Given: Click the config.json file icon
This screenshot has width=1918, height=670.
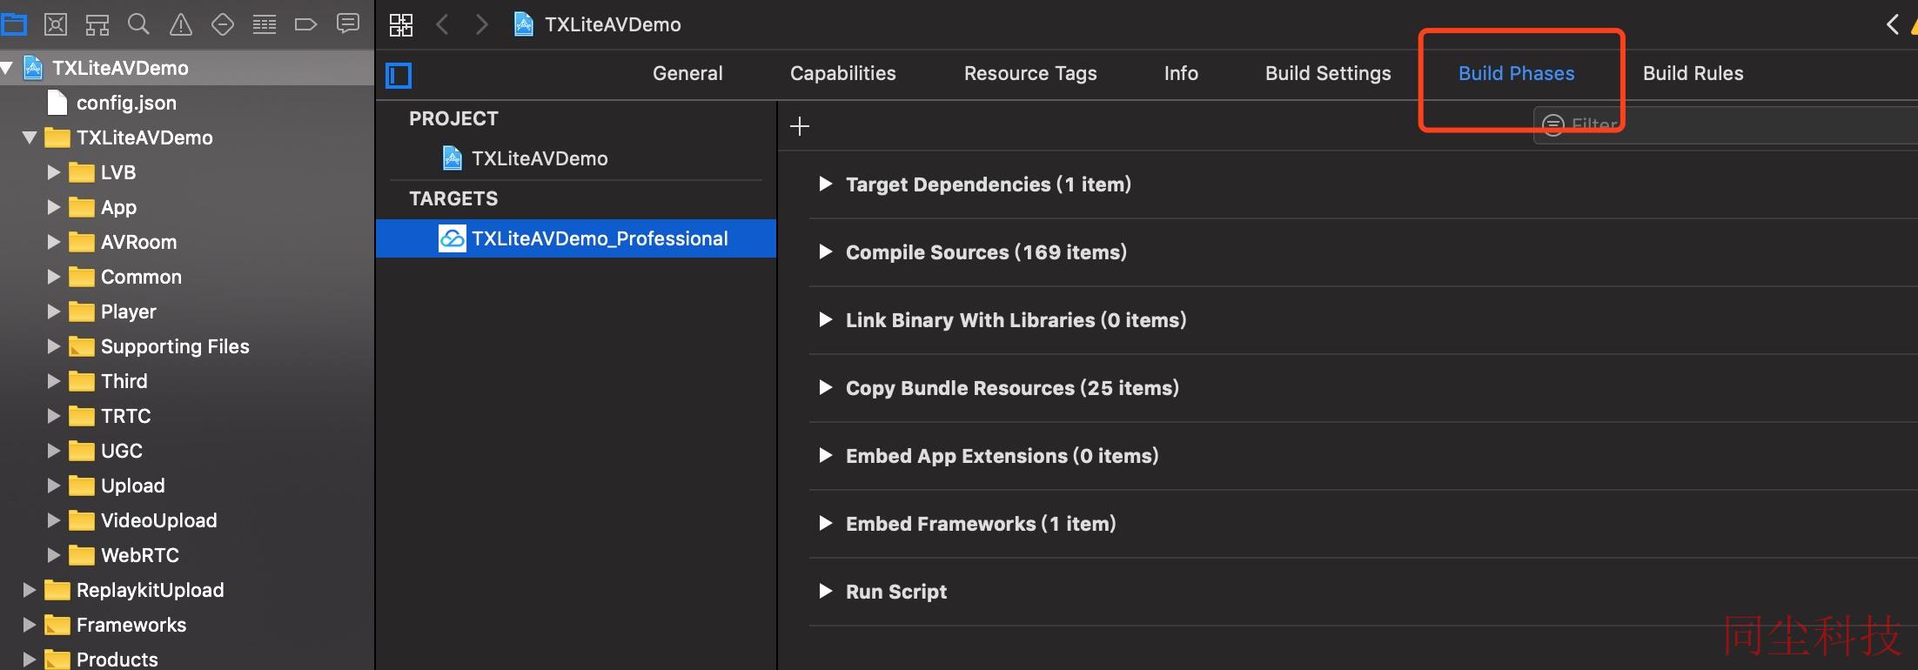Looking at the screenshot, I should coord(57,103).
